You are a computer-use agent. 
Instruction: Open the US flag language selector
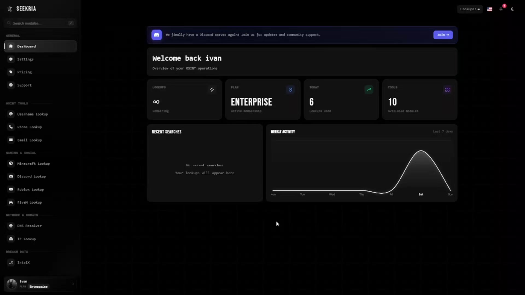[489, 9]
